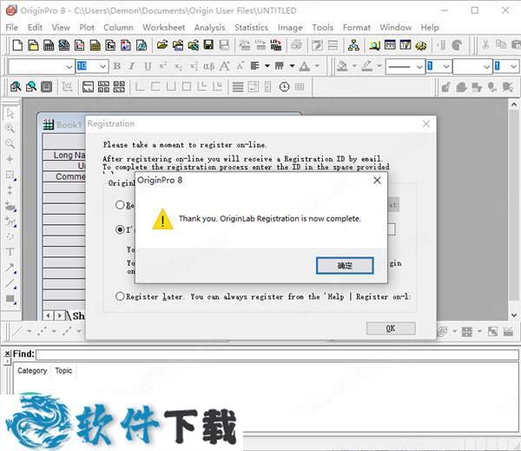Create a New Workbook from toolbar
521x451 pixels.
[x=49, y=45]
